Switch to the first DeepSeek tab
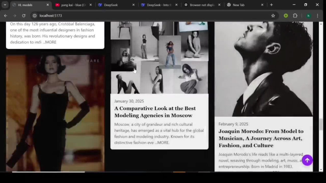This screenshot has width=326, height=183. 116,5
